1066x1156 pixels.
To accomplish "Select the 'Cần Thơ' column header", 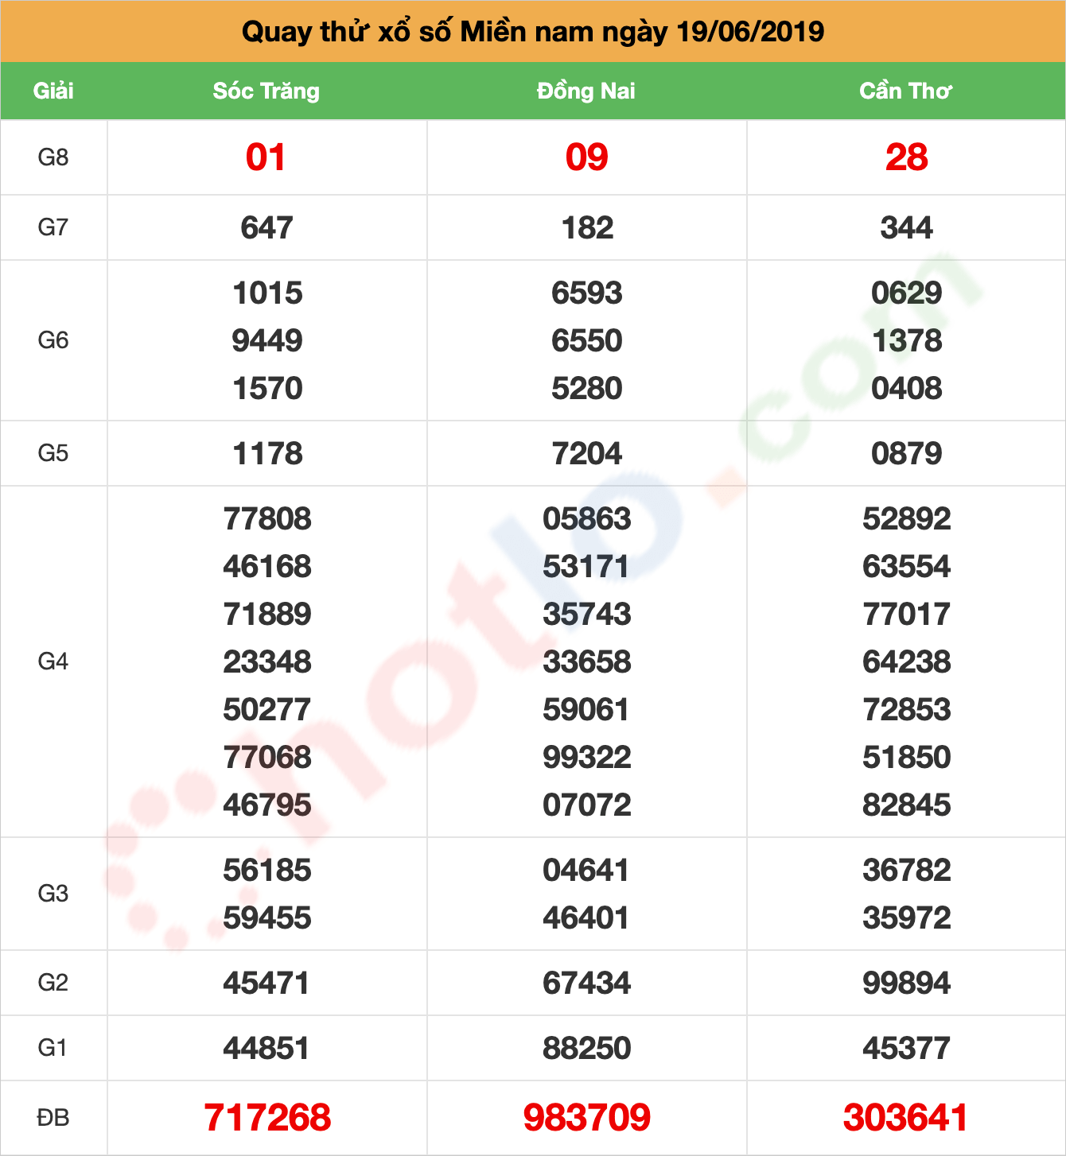I will (x=905, y=91).
